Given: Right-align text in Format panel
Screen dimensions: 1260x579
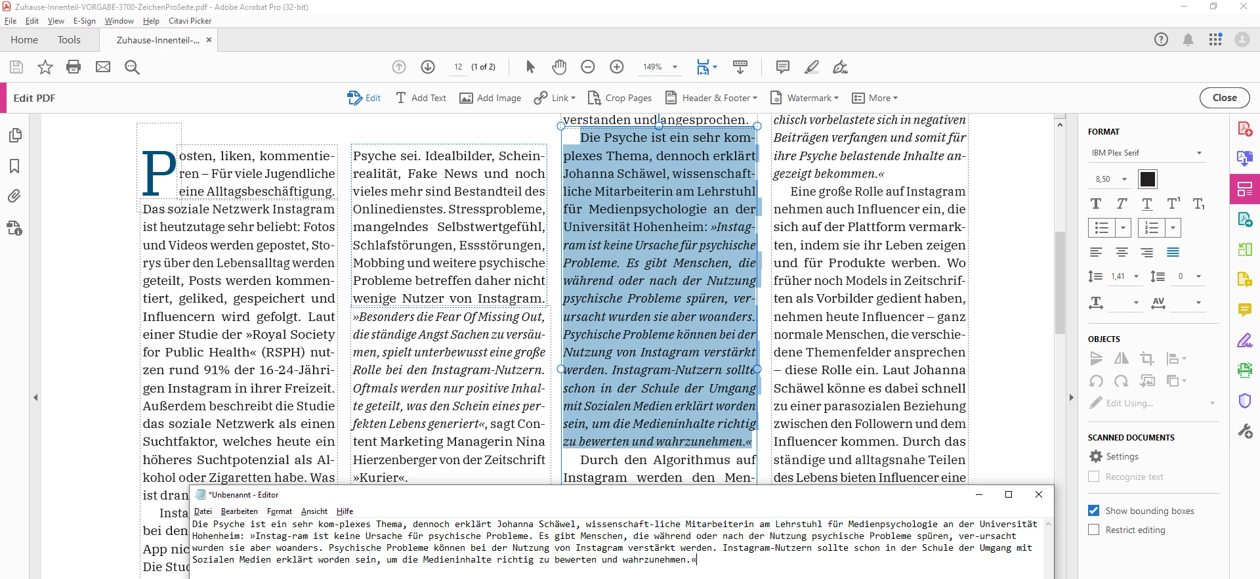Looking at the screenshot, I should click(x=1147, y=252).
